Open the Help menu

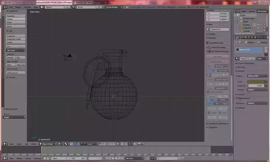click(x=36, y=7)
